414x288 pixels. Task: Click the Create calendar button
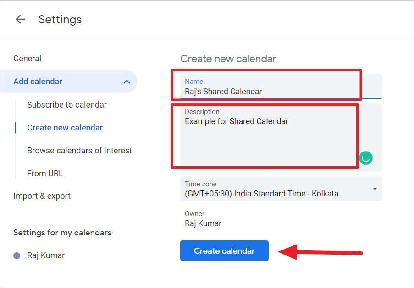coord(224,250)
